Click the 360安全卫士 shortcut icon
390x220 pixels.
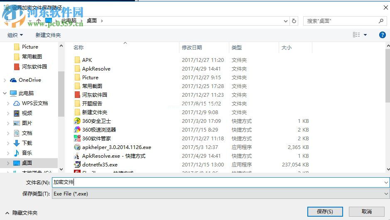click(x=77, y=121)
